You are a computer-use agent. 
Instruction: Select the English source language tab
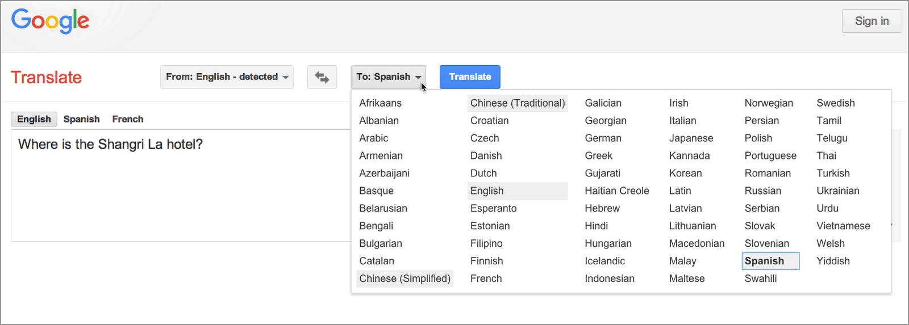(x=34, y=119)
